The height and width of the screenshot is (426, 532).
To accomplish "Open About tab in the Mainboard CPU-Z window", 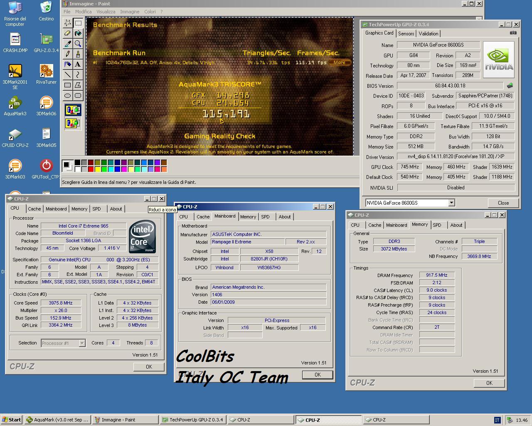I will (x=285, y=217).
